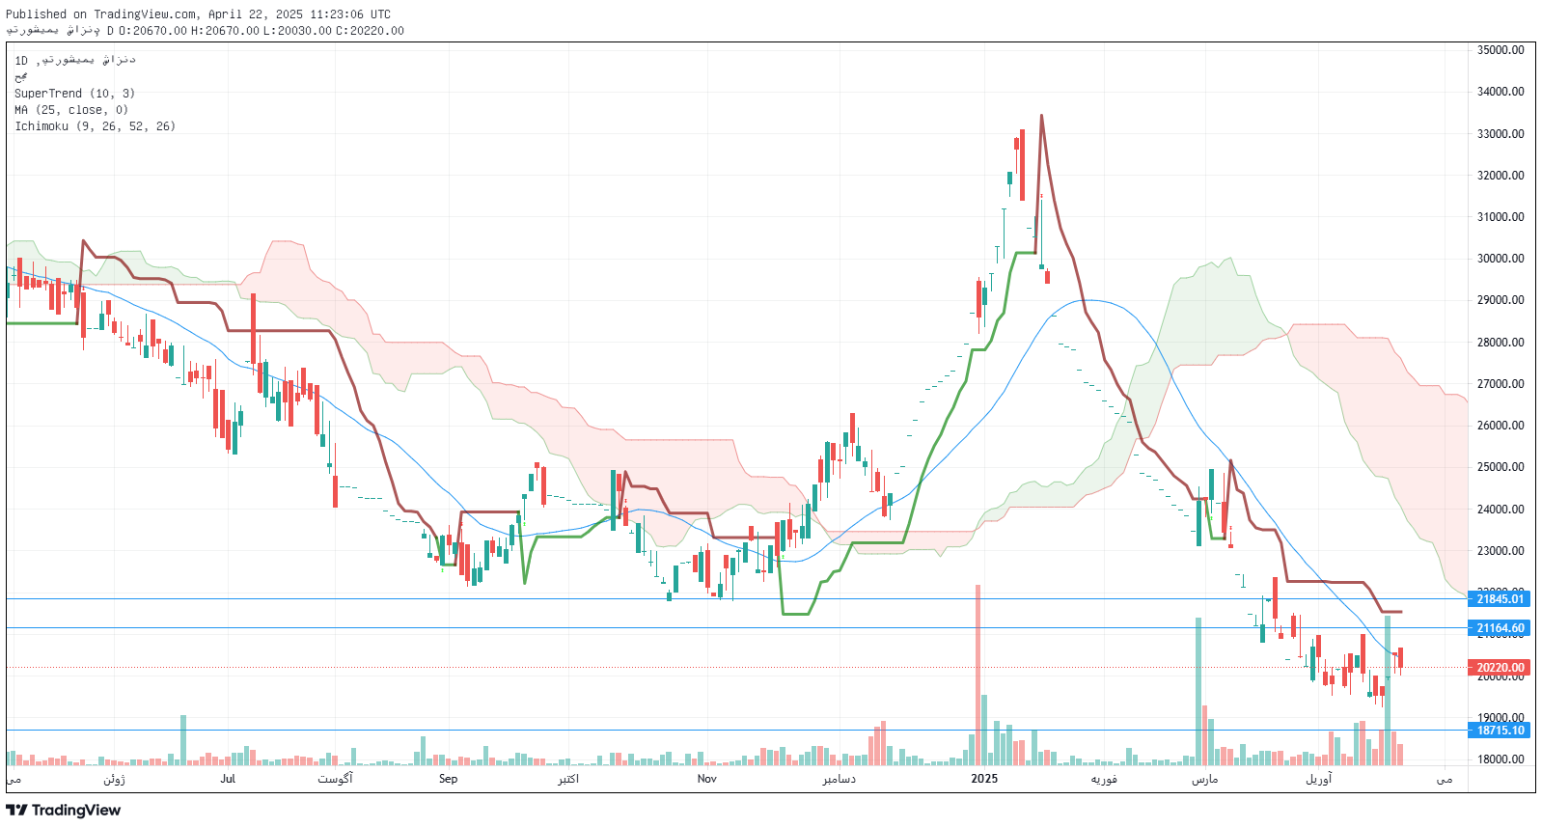Select the Ichimoku (9, 26, 52, 26) legend
Screen dimensions: 1542x828
tap(95, 126)
